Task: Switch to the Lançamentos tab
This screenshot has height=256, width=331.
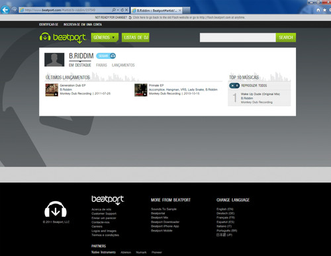Action: [x=123, y=65]
